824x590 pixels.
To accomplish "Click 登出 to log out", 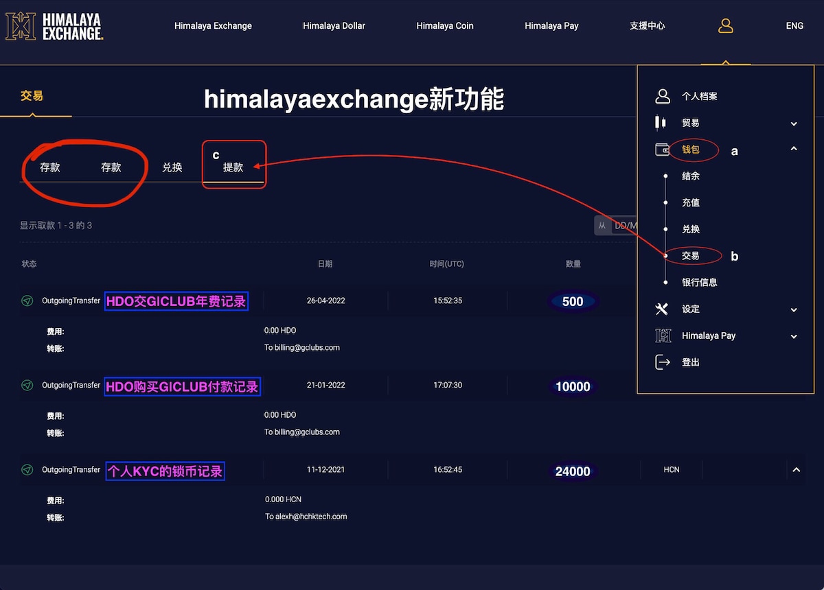I will coord(690,362).
